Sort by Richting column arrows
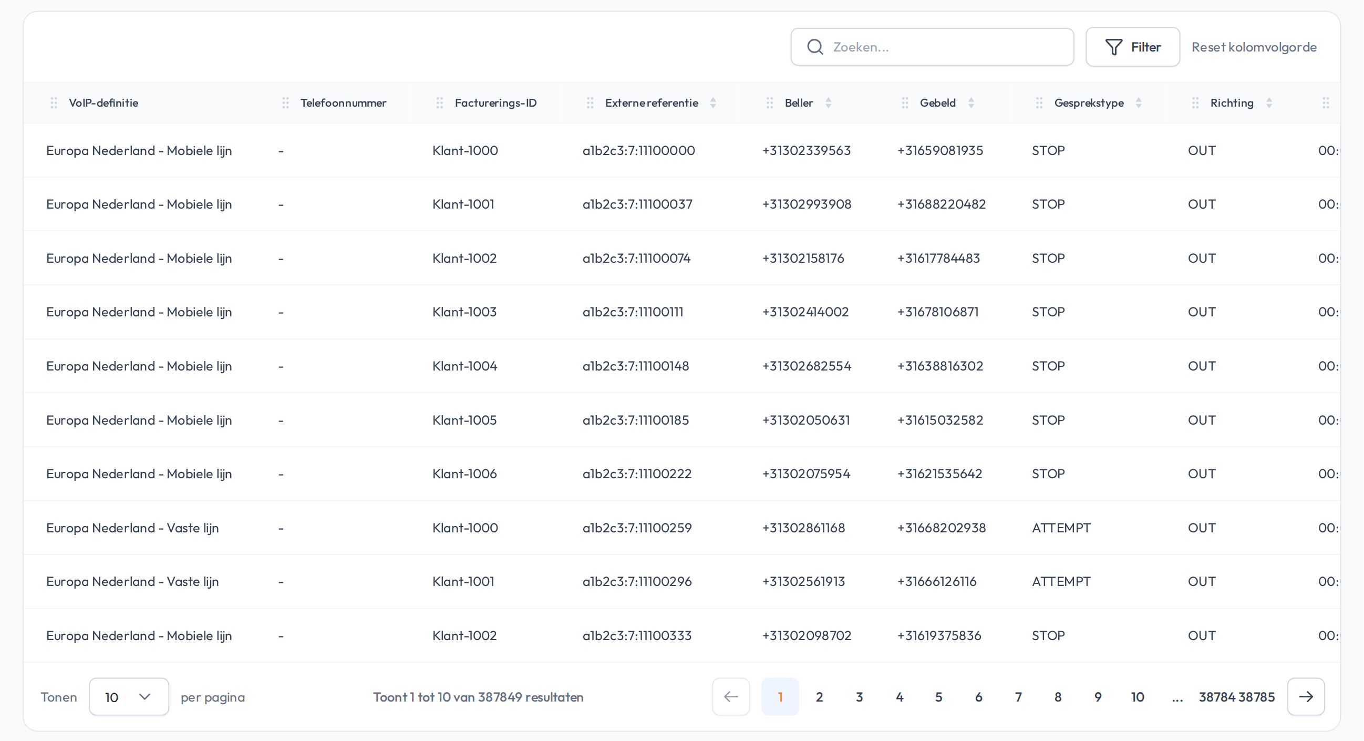1364x741 pixels. (1269, 103)
